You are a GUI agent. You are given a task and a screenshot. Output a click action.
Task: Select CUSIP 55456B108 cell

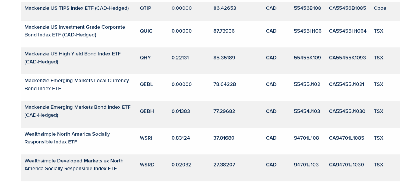pos(307,8)
